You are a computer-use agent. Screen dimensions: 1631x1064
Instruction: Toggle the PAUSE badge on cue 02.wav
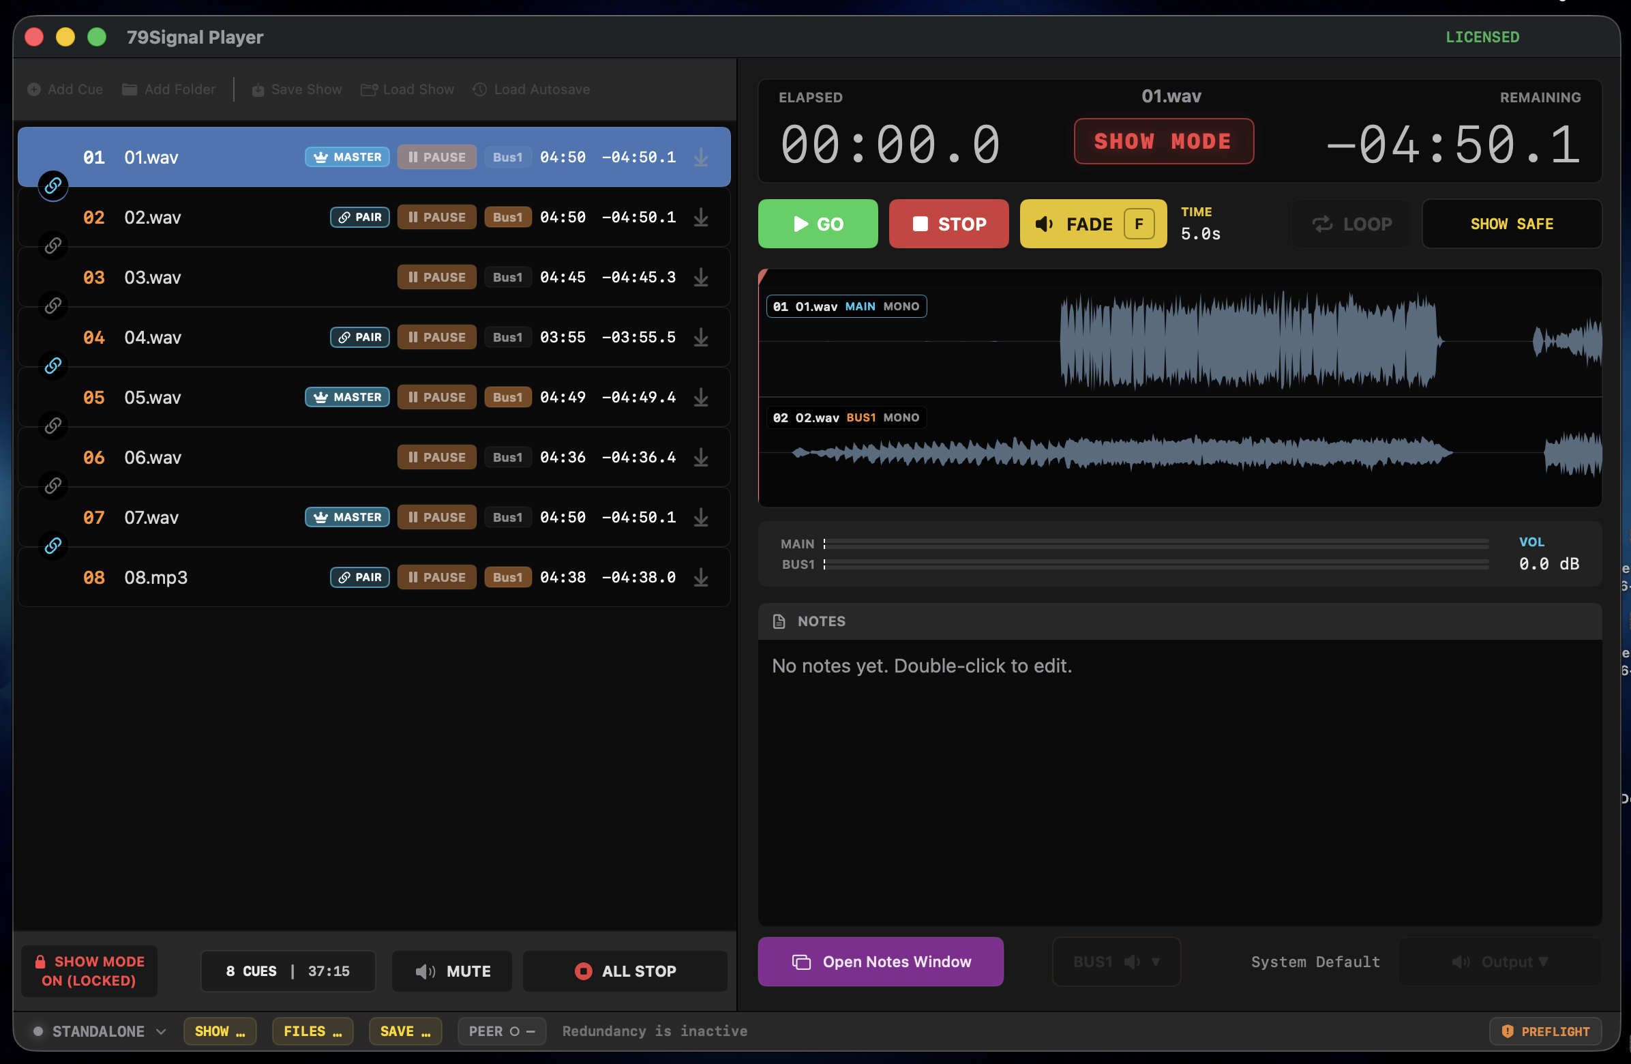click(436, 218)
